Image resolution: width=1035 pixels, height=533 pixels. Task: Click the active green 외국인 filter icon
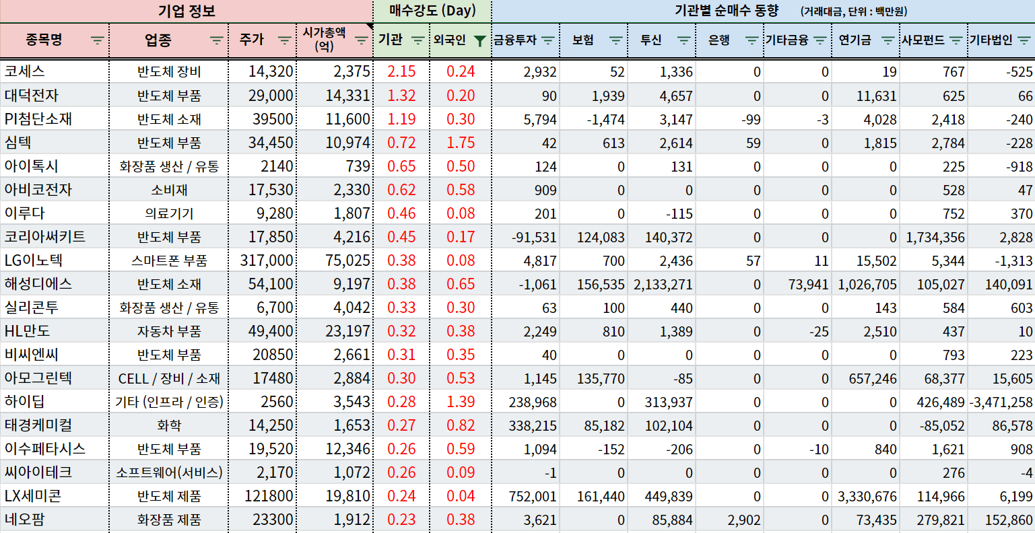click(479, 40)
